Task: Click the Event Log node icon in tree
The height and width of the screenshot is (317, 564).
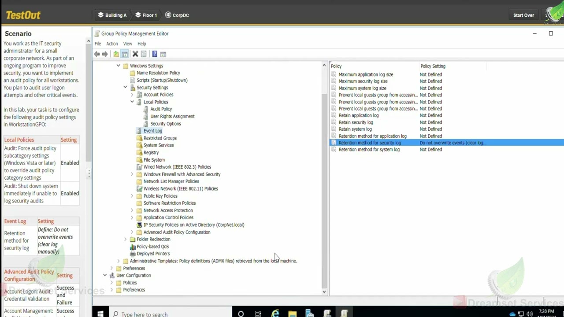Action: 139,131
